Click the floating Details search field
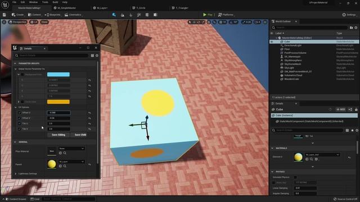The image size is (360, 202). pos(52,56)
